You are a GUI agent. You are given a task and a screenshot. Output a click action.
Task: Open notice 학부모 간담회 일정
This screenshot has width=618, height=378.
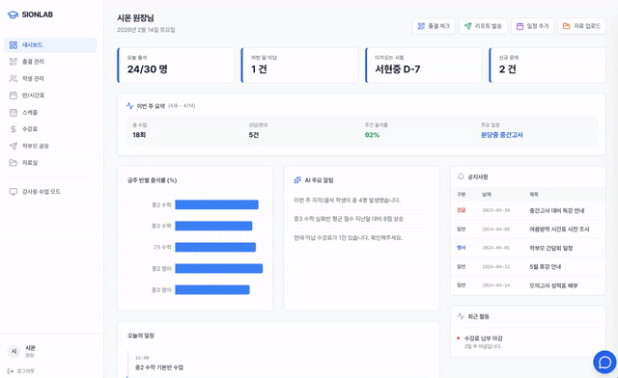(528, 248)
